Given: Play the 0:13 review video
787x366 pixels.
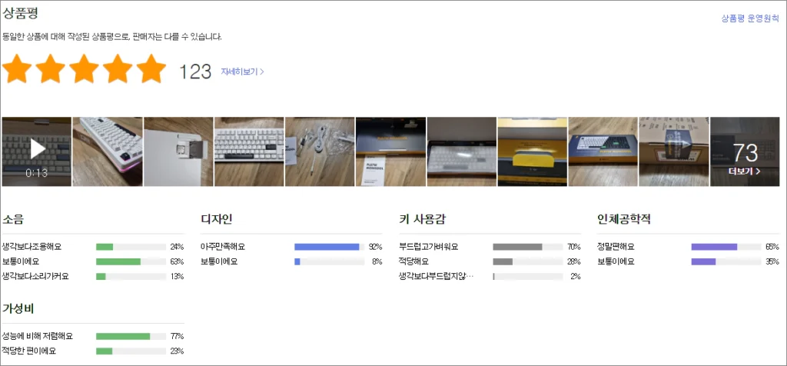Looking at the screenshot, I should click(x=36, y=151).
